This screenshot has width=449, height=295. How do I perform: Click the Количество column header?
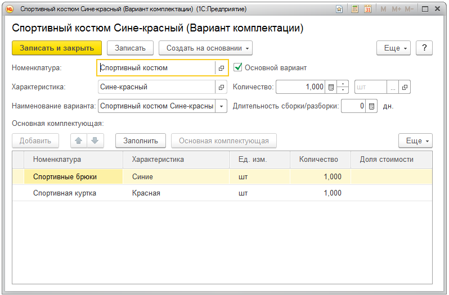(x=320, y=160)
